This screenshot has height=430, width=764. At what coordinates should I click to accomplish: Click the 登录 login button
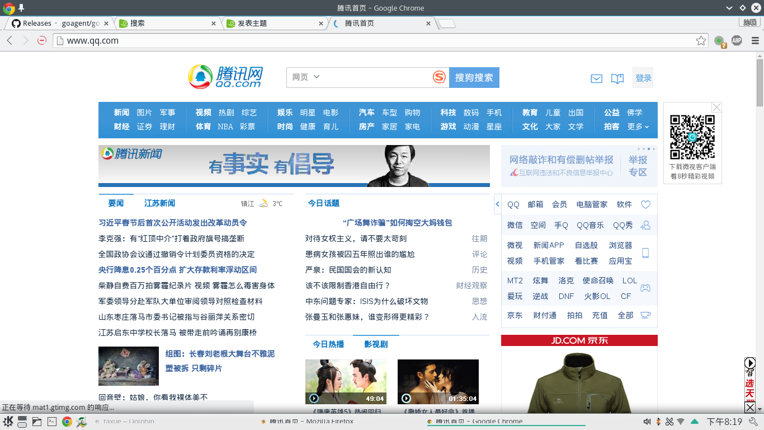[643, 78]
